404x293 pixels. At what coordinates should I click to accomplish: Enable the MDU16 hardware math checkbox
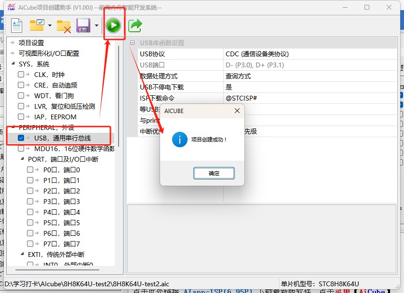point(21,148)
